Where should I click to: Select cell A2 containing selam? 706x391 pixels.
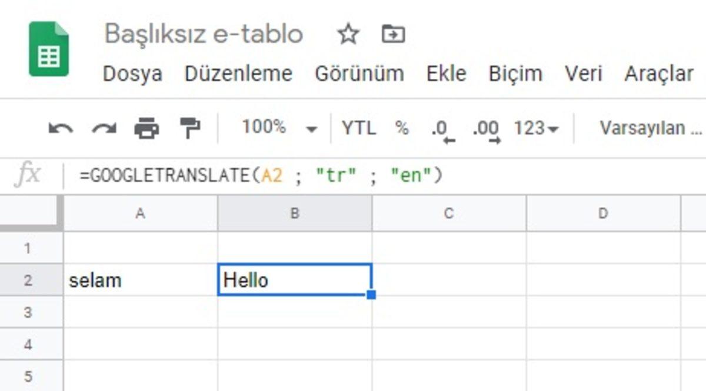(x=139, y=280)
